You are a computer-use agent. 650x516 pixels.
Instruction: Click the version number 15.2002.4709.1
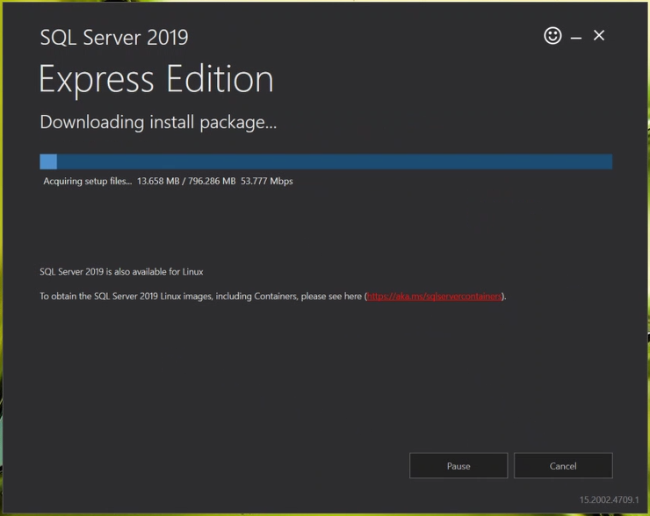(x=609, y=499)
